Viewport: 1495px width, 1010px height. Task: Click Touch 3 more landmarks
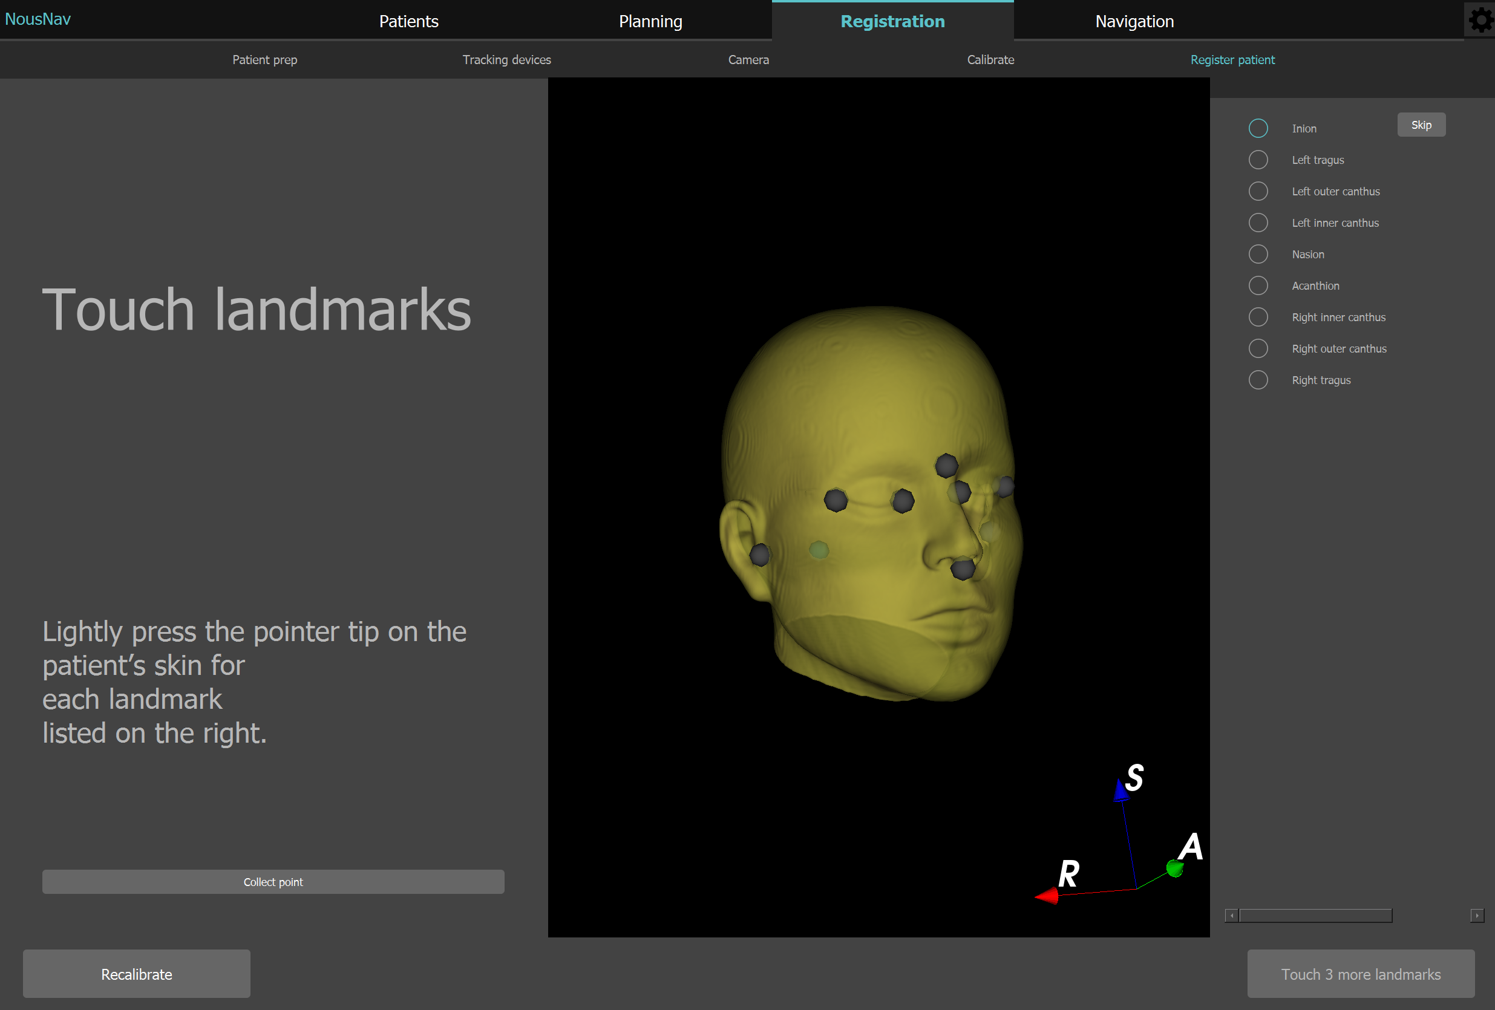[1361, 973]
